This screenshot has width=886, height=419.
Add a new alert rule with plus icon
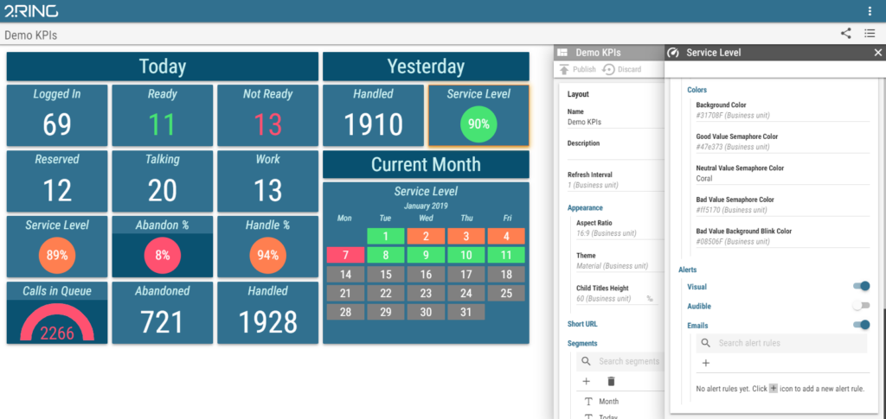pyautogui.click(x=705, y=363)
